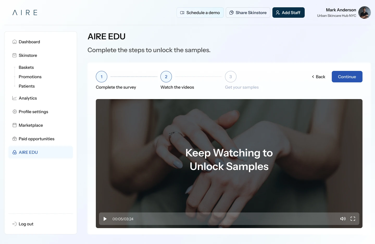Image resolution: width=375 pixels, height=244 pixels.
Task: Click the blue Continue button
Action: tap(347, 77)
